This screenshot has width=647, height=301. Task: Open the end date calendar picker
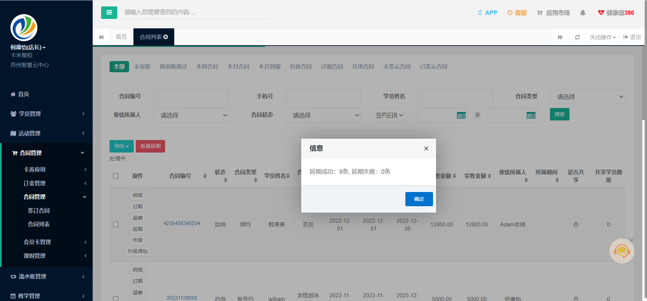coord(531,115)
